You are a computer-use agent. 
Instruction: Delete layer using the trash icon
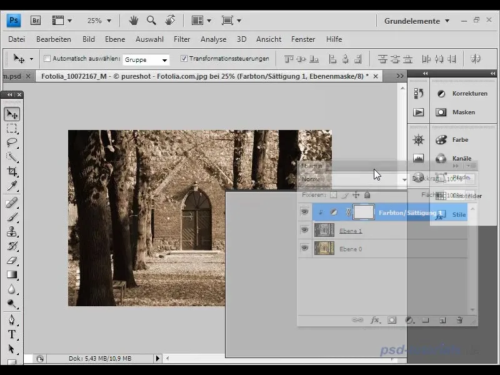coord(459,320)
